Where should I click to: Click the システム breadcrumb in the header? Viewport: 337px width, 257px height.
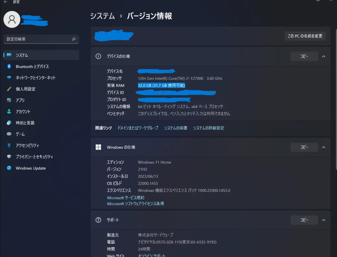pyautogui.click(x=102, y=16)
